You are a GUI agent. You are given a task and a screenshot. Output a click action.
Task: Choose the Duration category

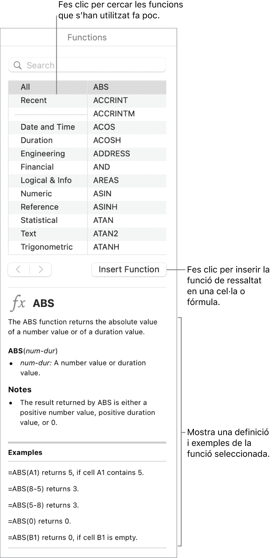point(36,140)
